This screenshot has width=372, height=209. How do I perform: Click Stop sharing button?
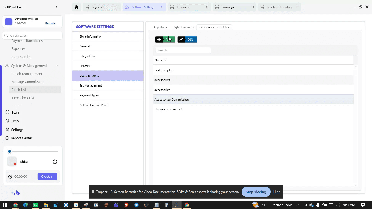[256, 192]
